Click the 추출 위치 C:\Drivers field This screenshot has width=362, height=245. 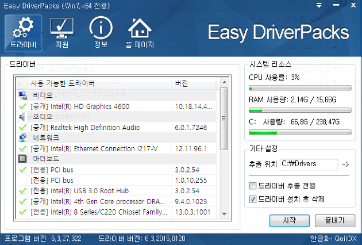pos(309,164)
